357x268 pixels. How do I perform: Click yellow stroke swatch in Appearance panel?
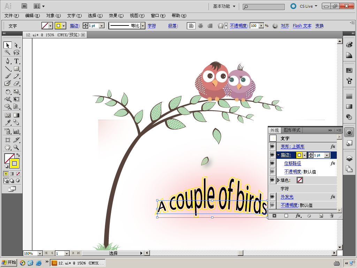[299, 155]
